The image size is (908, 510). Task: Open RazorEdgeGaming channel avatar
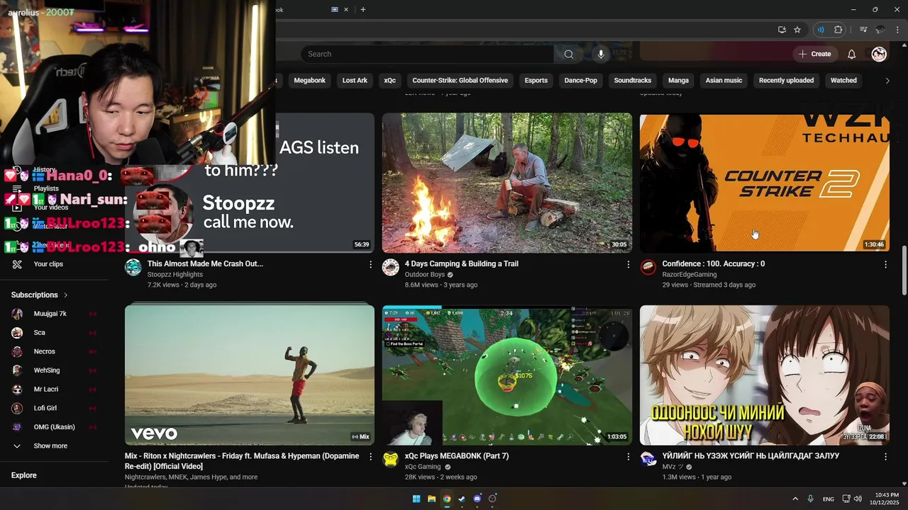(x=648, y=267)
